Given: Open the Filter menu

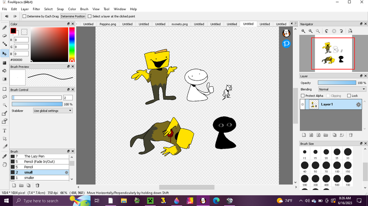Looking at the screenshot, I should pos(36,9).
